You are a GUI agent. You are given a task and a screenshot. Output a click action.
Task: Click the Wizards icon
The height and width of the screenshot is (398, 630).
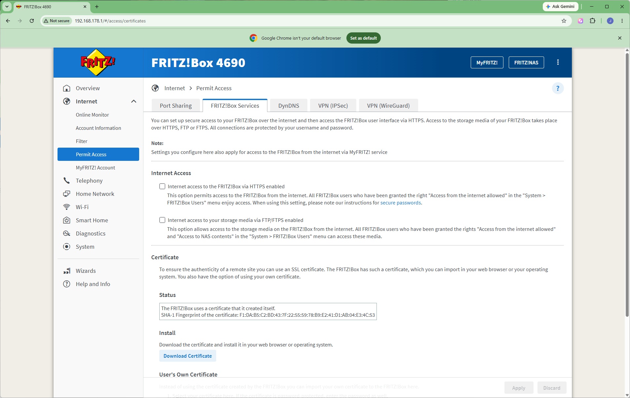[67, 271]
